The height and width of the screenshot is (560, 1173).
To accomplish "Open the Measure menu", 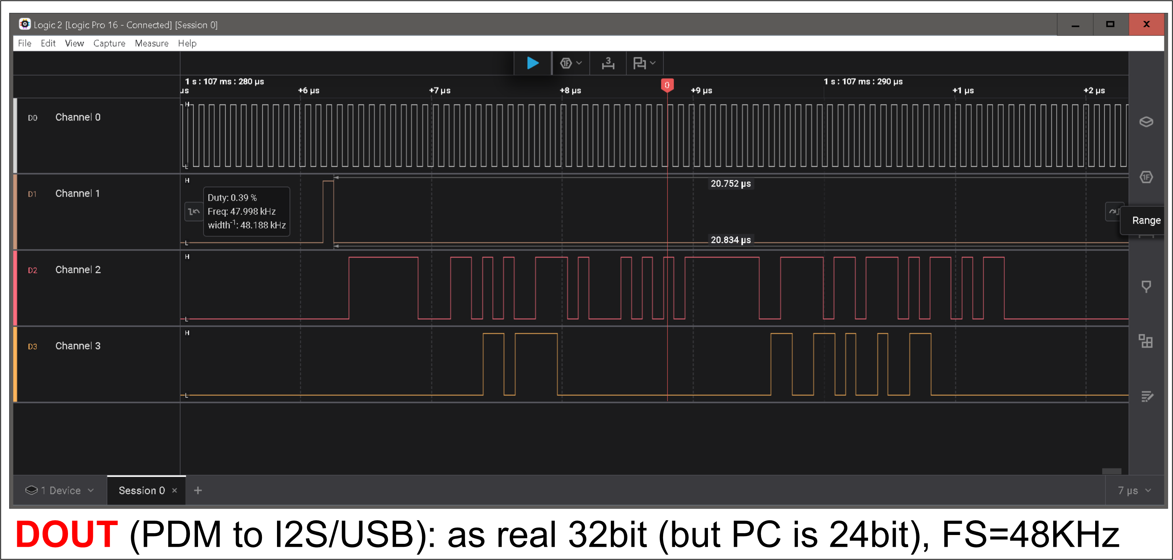I will click(151, 43).
